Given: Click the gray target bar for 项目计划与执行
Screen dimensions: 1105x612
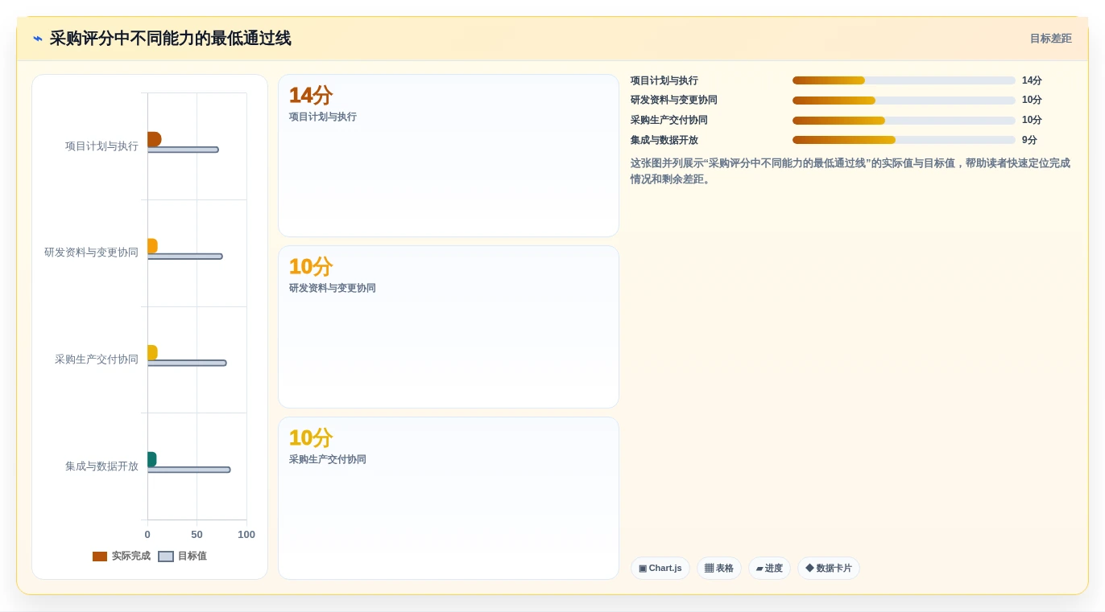Looking at the screenshot, I should tap(183, 150).
